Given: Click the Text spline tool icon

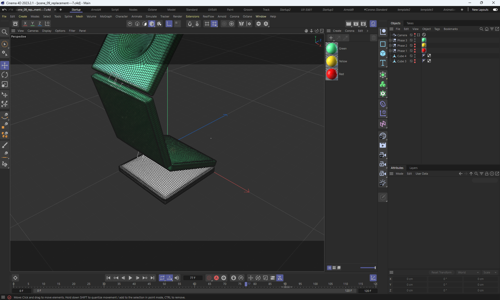Looking at the screenshot, I should 383,63.
